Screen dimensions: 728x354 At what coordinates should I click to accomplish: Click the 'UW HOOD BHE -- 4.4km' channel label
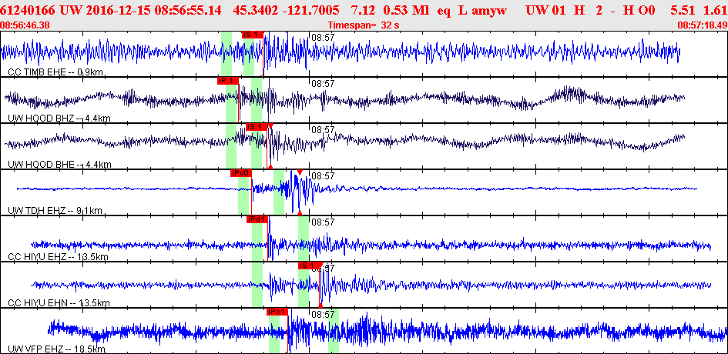point(59,164)
